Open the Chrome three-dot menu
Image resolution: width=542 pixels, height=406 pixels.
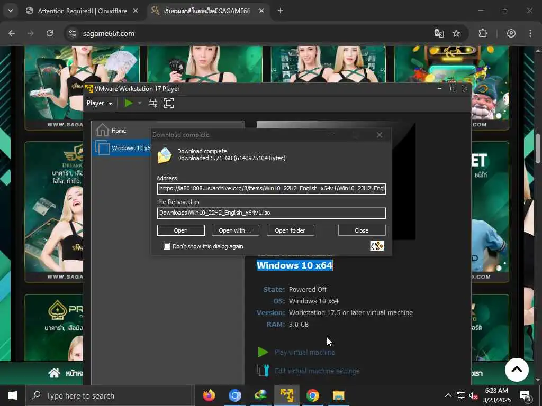pyautogui.click(x=530, y=33)
